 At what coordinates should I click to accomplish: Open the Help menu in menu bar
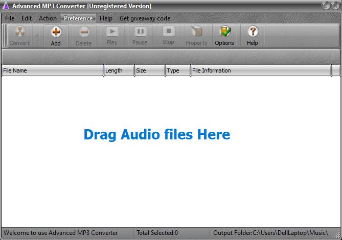[x=106, y=18]
